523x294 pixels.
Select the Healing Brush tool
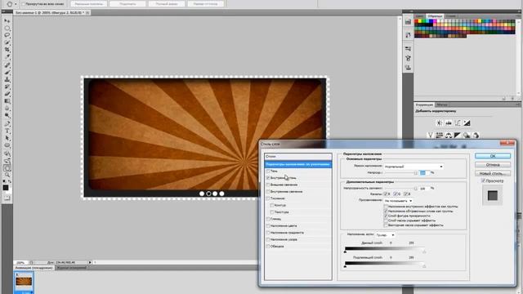click(x=7, y=65)
